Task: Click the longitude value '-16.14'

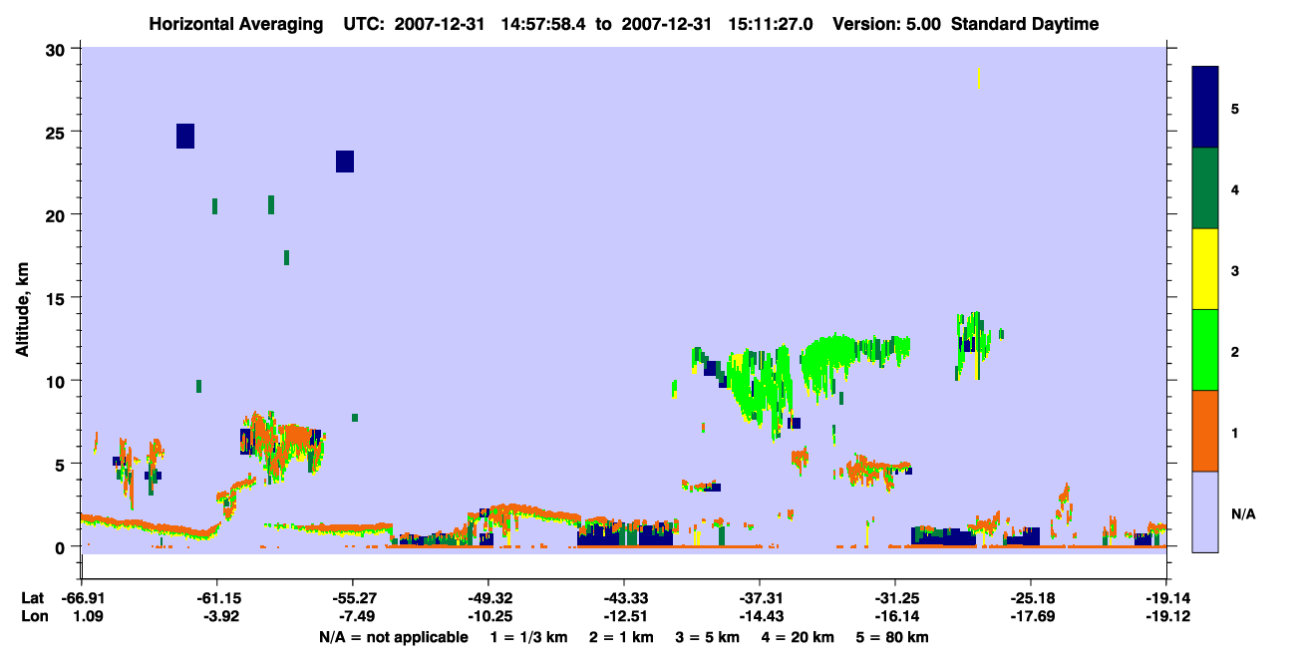Action: point(895,616)
